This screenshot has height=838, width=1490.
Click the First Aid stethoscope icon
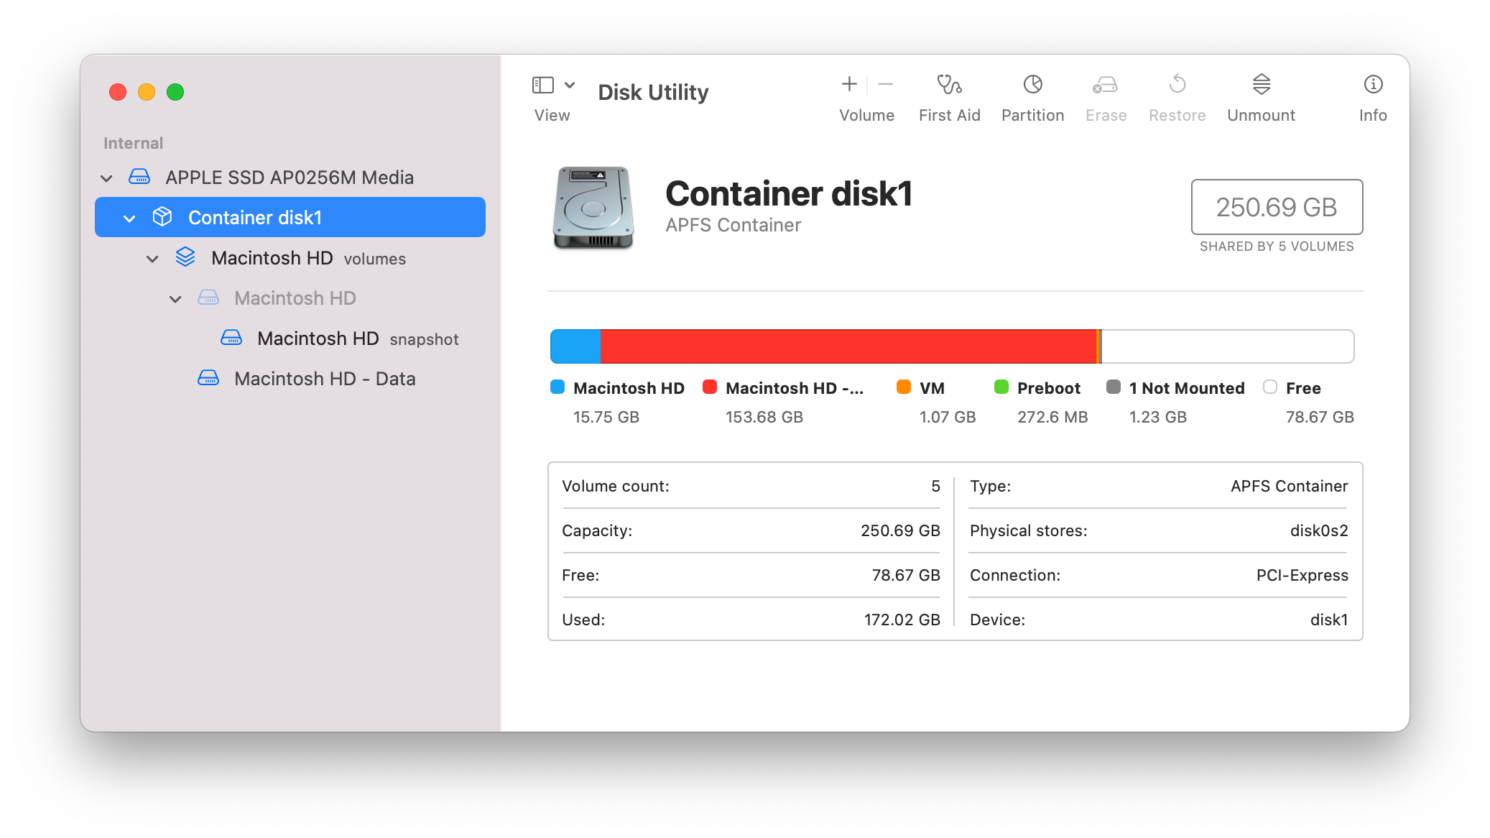pos(949,85)
